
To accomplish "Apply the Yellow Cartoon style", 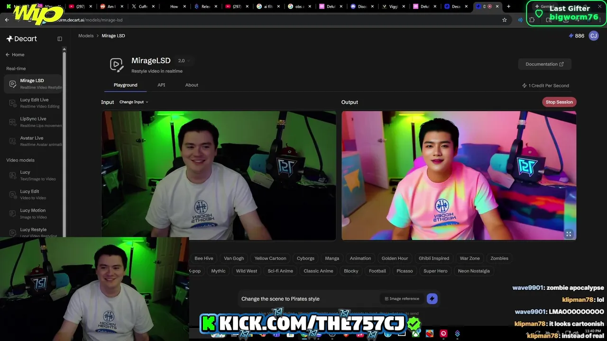I will click(x=270, y=259).
